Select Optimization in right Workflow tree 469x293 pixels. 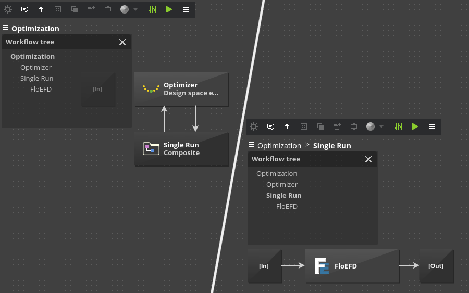(x=277, y=173)
